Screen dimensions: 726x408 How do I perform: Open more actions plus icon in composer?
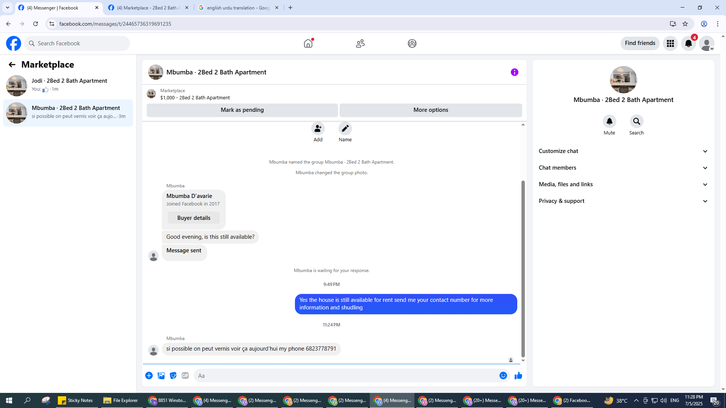pos(149,376)
